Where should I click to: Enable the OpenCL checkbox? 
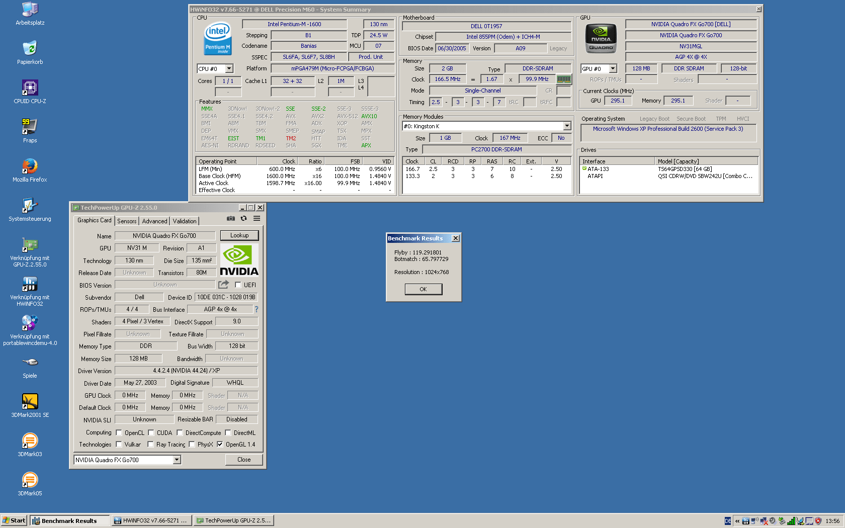coord(119,432)
